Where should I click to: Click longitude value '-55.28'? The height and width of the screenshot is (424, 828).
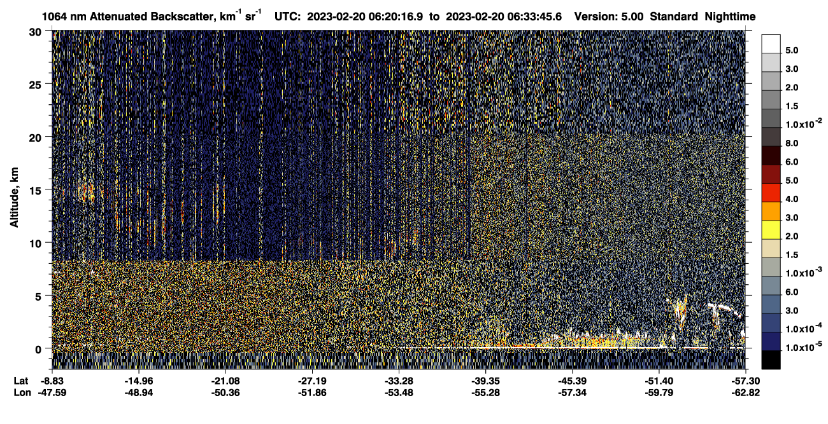[486, 392]
